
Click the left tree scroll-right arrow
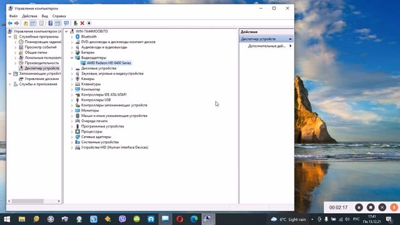click(x=59, y=201)
